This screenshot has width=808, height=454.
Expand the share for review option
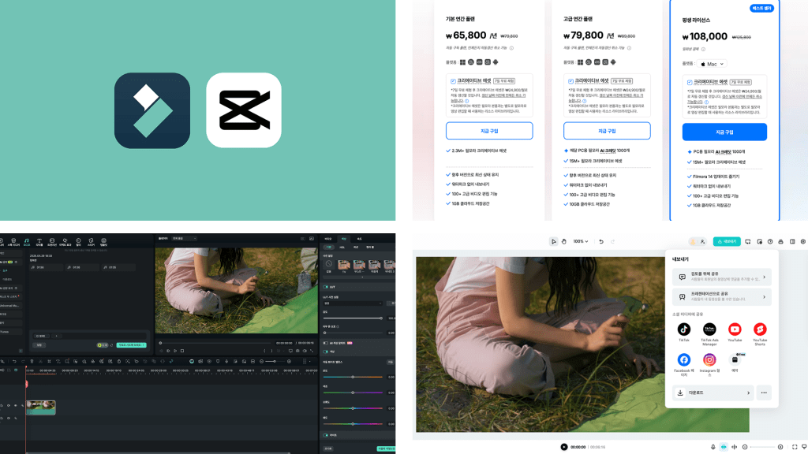pos(721,277)
